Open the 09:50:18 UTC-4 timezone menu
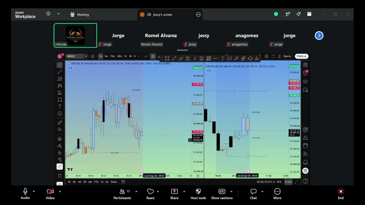This screenshot has width=365, height=205. coord(266,182)
